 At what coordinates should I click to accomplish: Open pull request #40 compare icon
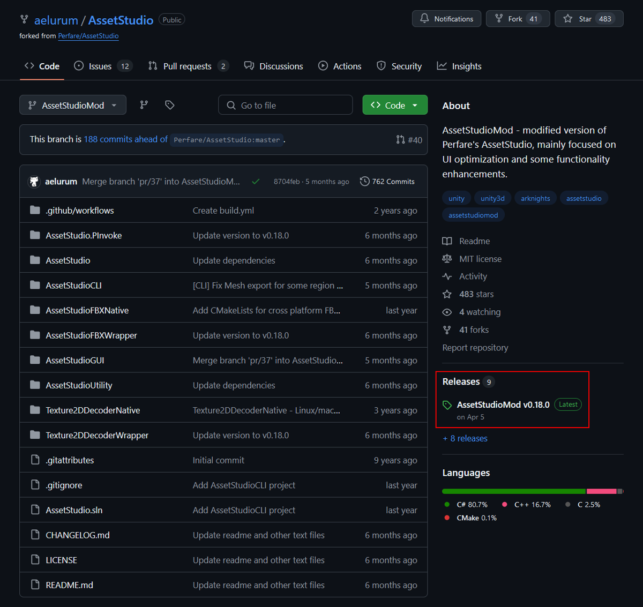pyautogui.click(x=400, y=140)
